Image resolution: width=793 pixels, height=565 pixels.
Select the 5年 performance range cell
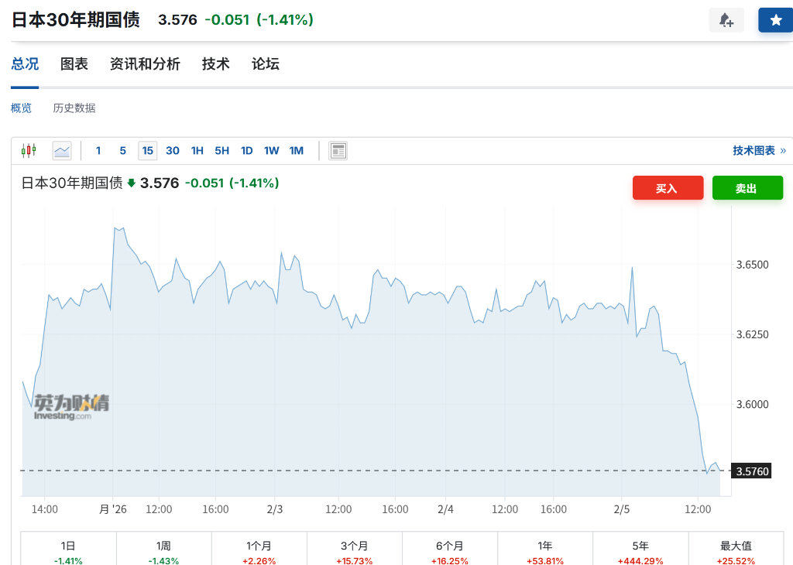pos(640,552)
